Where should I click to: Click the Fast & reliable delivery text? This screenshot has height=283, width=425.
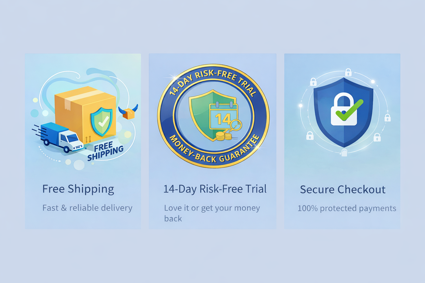[x=87, y=208]
